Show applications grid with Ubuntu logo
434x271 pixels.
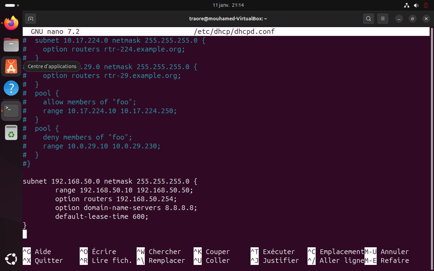[11, 259]
